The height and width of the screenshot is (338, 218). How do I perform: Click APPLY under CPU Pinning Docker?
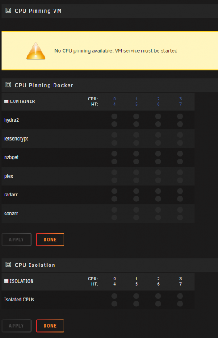(16, 239)
